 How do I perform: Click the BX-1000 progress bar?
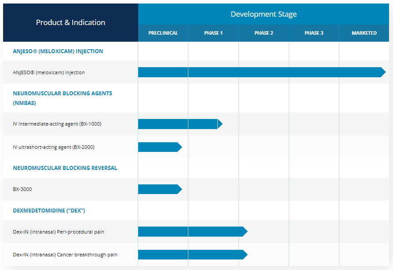(180, 124)
